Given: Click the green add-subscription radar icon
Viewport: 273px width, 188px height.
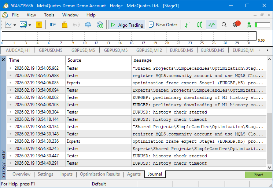Looking at the screenshot, I should (x=100, y=25).
